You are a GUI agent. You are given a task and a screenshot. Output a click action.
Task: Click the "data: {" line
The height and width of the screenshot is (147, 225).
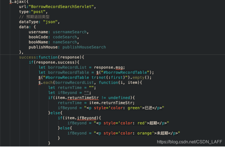(x=27, y=27)
